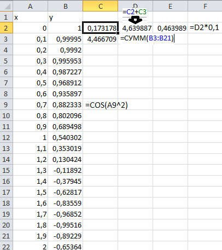Screen dimensions: 222x250
Task: Select row 9 header
Action: click(7, 104)
